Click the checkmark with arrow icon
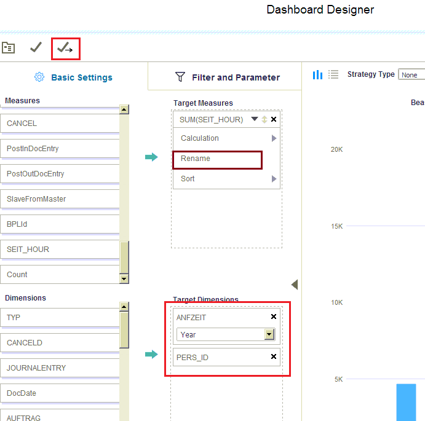The height and width of the screenshot is (421, 425). (65, 48)
